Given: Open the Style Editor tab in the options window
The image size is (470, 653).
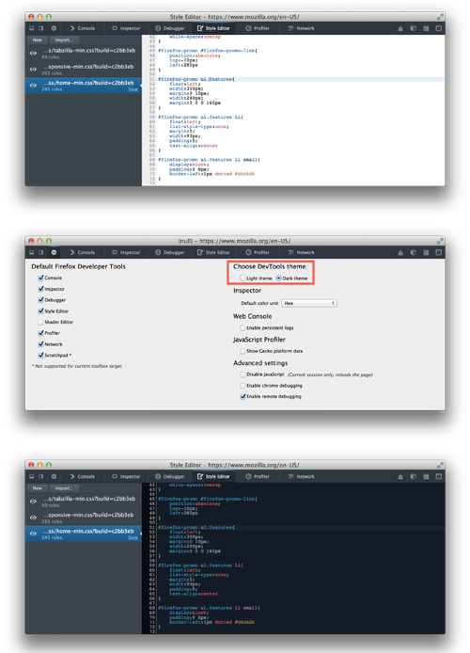Looking at the screenshot, I should [x=213, y=252].
